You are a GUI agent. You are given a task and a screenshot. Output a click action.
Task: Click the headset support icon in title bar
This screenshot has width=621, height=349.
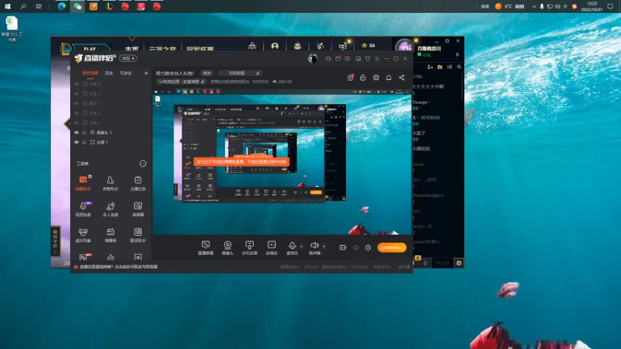pyautogui.click(x=328, y=59)
